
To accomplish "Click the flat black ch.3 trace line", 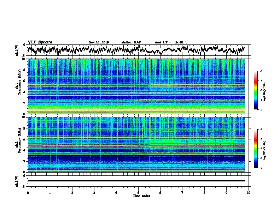I will point(136,181).
